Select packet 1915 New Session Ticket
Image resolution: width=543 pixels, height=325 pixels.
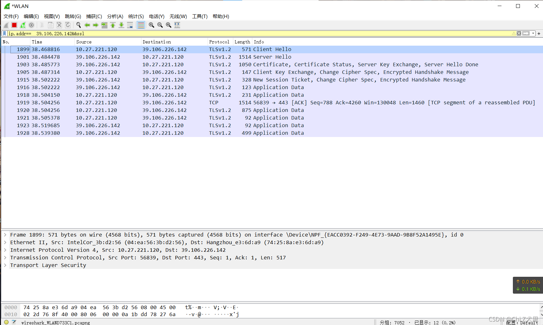point(272,80)
